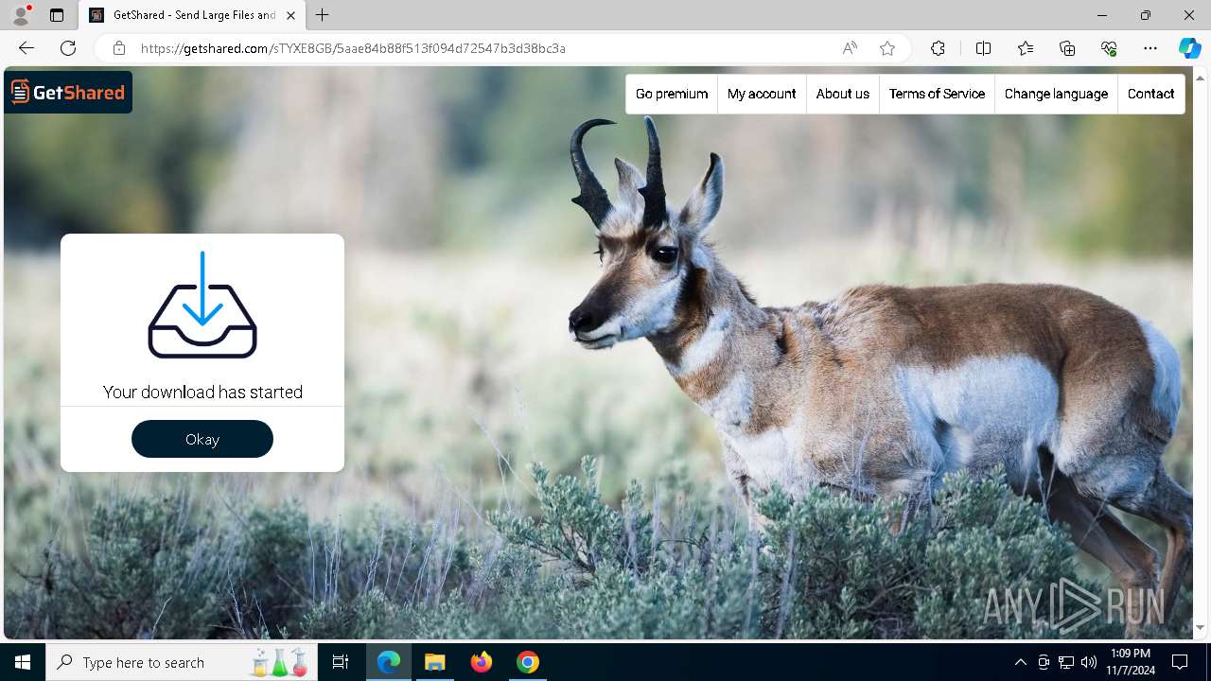Toggle split screen view
The width and height of the screenshot is (1211, 681).
pyautogui.click(x=983, y=48)
